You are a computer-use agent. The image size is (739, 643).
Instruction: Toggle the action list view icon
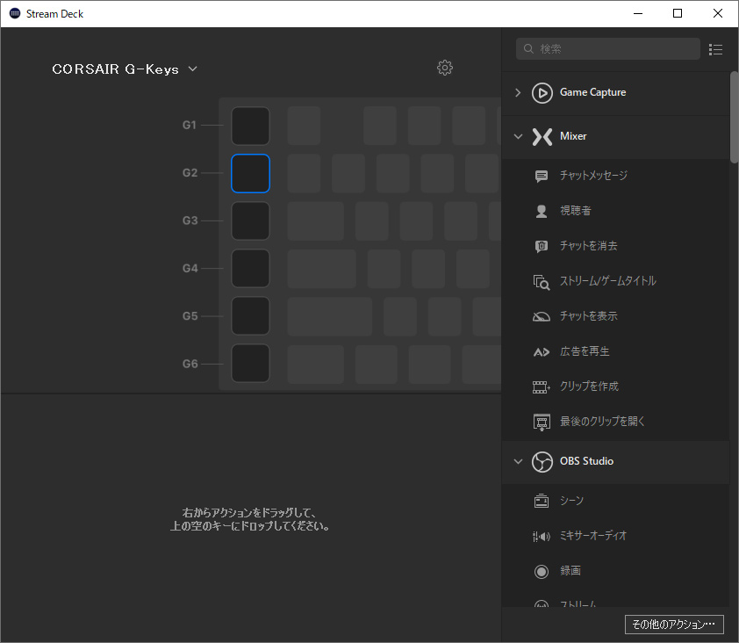(715, 49)
